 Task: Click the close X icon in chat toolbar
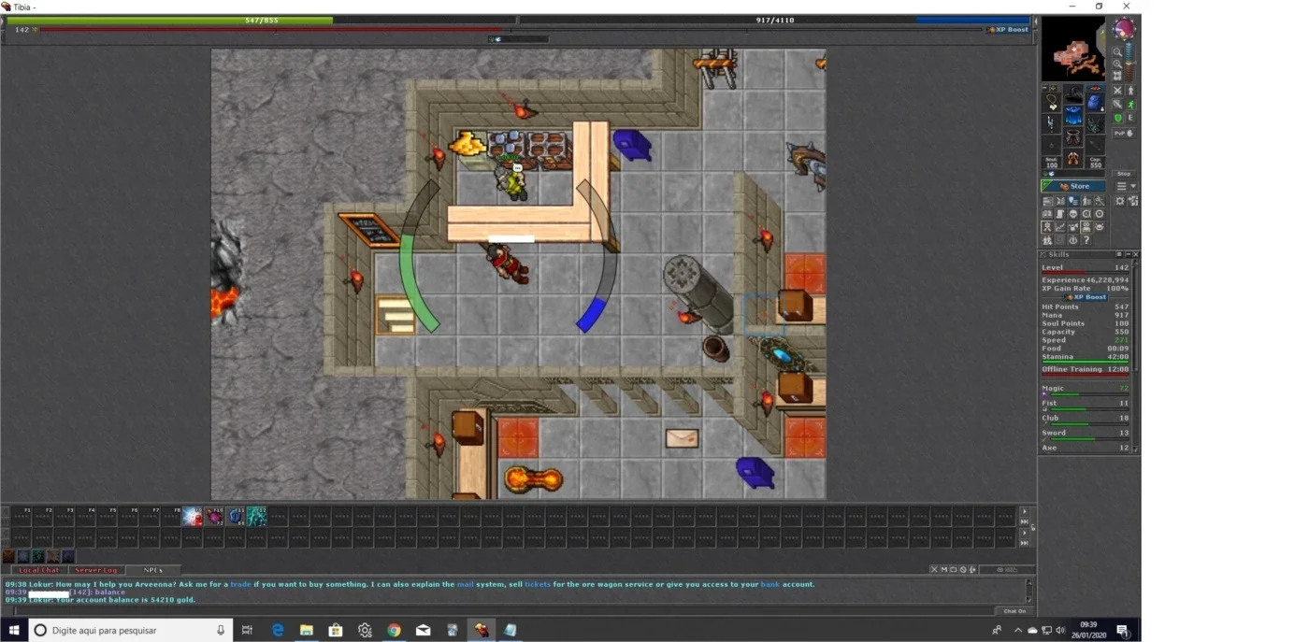tap(934, 569)
